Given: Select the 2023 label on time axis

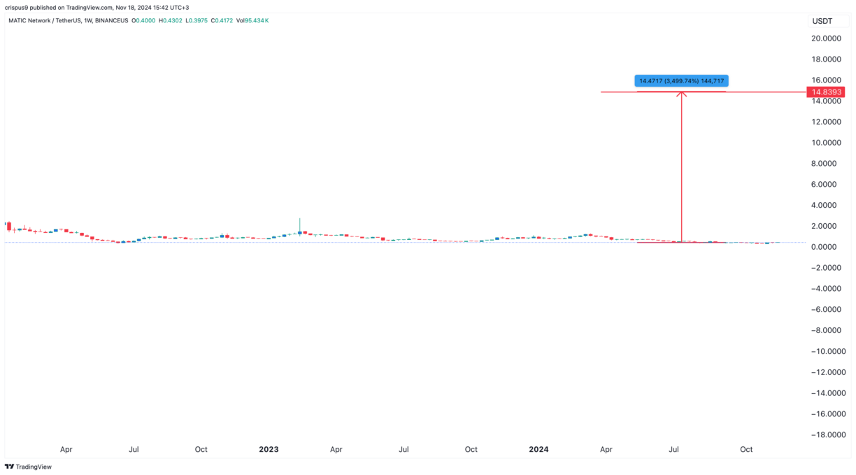Looking at the screenshot, I should coord(269,449).
